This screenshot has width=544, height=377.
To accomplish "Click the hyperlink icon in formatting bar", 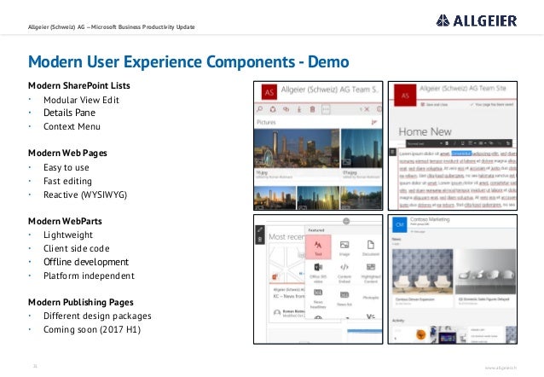I will 491,143.
